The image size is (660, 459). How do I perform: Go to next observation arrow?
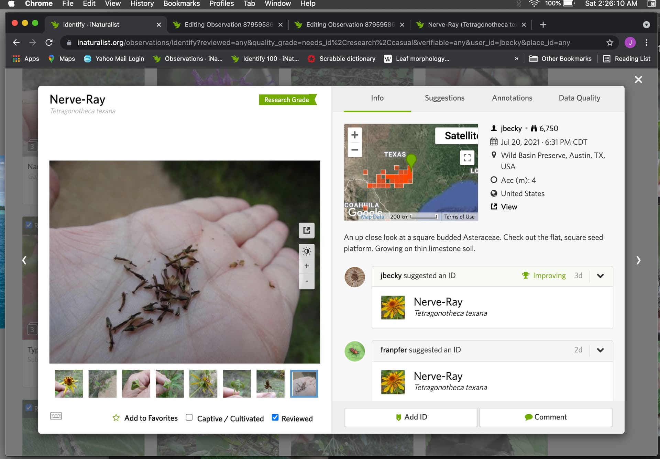(x=638, y=260)
